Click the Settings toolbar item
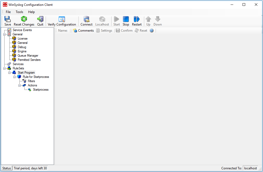Viewport: 263px width, 172px height. (x=104, y=31)
